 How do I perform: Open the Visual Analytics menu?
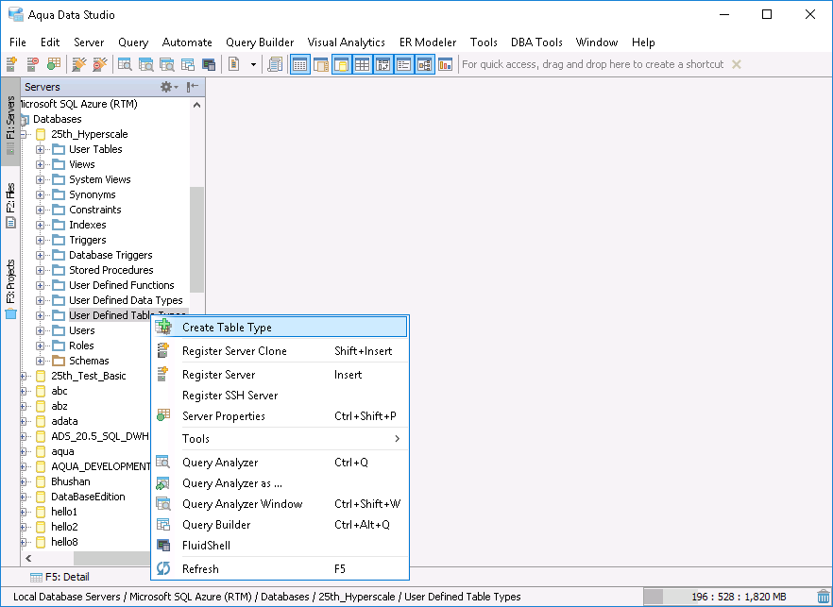[346, 42]
